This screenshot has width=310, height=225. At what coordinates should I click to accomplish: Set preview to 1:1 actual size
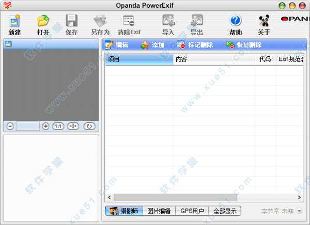(x=58, y=126)
